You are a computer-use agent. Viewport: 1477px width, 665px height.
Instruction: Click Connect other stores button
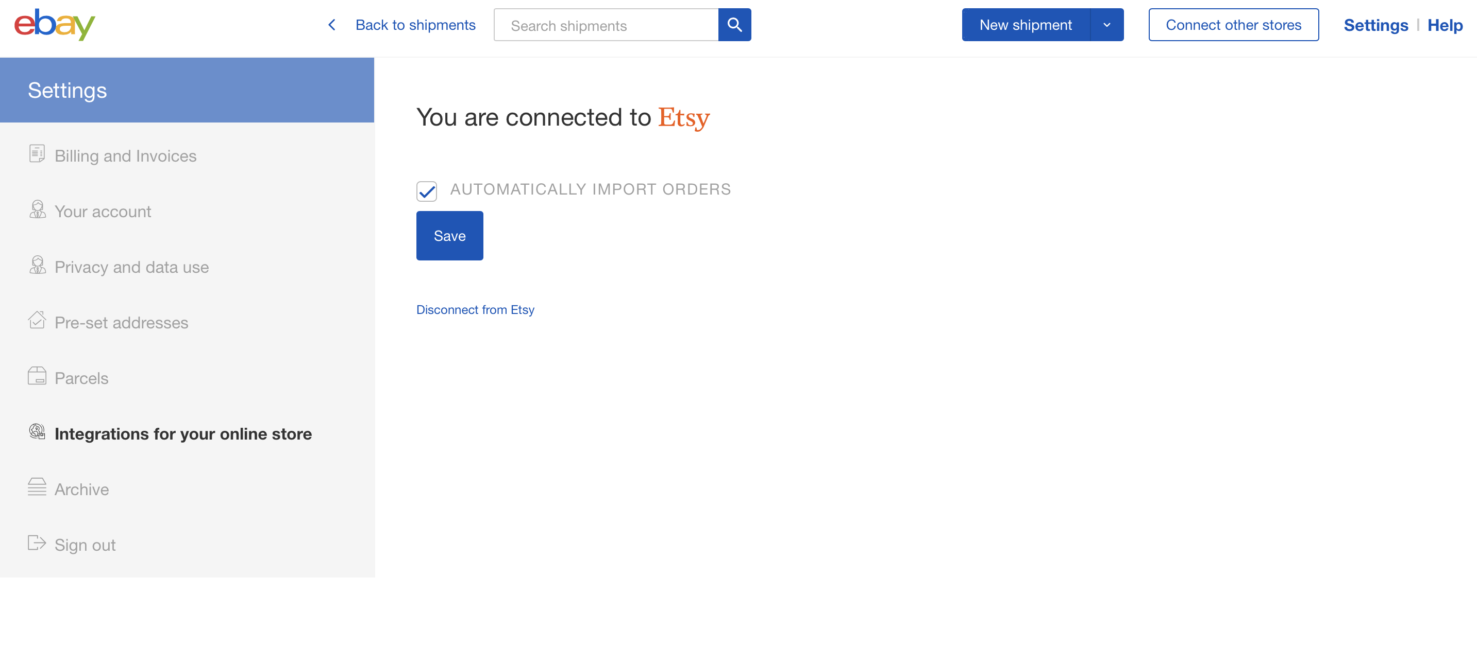(x=1233, y=25)
